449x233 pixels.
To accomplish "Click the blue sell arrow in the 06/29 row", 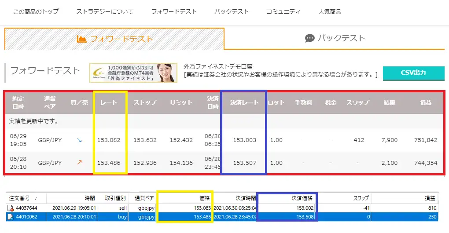I will [79, 140].
